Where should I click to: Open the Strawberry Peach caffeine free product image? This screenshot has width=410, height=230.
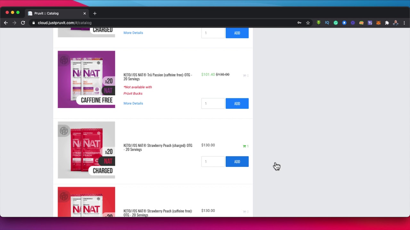86,202
